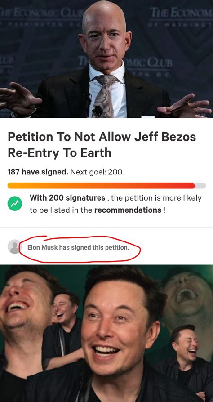Click the "Next goal: 200." text

(97, 172)
